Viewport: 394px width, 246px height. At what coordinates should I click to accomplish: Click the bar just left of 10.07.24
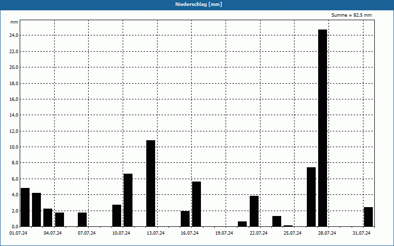pyautogui.click(x=117, y=215)
